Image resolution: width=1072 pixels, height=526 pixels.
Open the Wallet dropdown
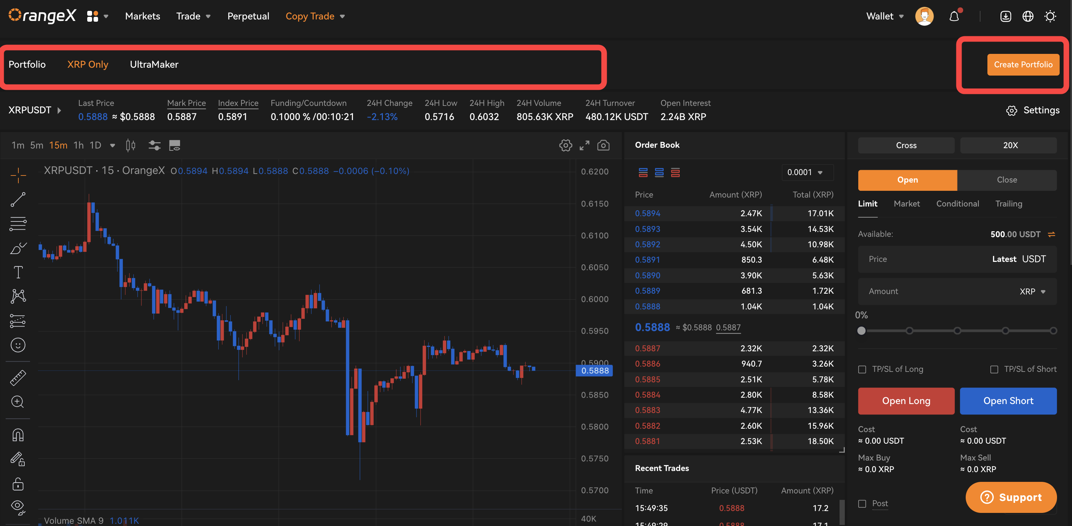[885, 16]
